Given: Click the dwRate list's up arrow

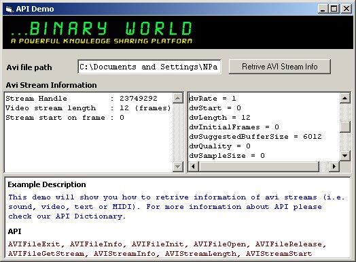Looking at the screenshot, I should coord(344,98).
